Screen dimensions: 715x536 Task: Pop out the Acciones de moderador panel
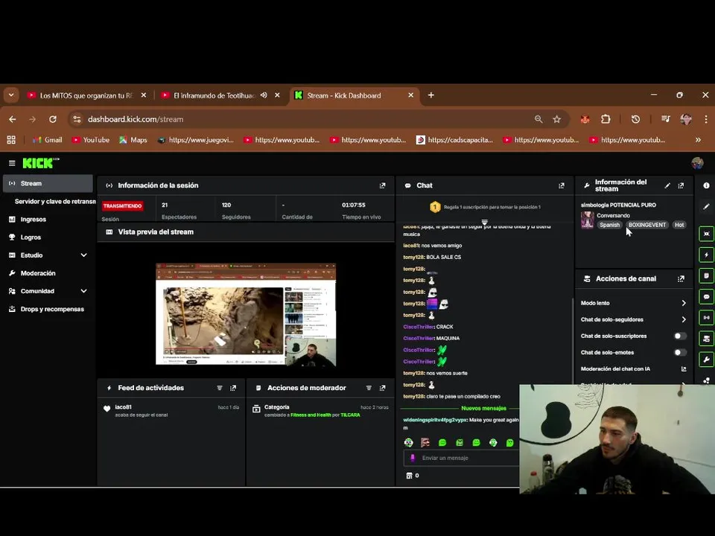click(382, 388)
